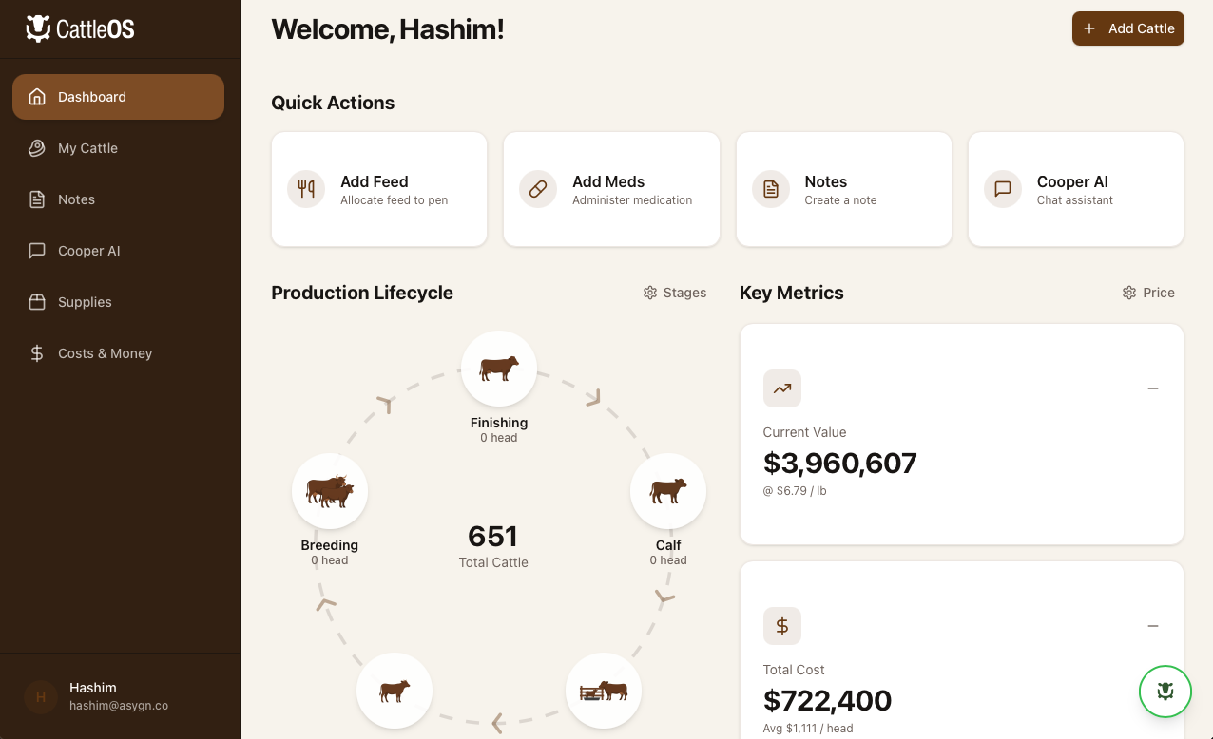Collapse the Total Cost metric card

tap(1153, 626)
